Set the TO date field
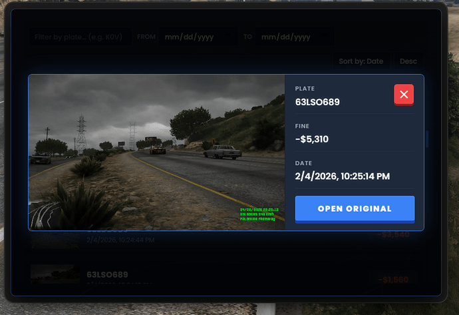 click(x=295, y=37)
